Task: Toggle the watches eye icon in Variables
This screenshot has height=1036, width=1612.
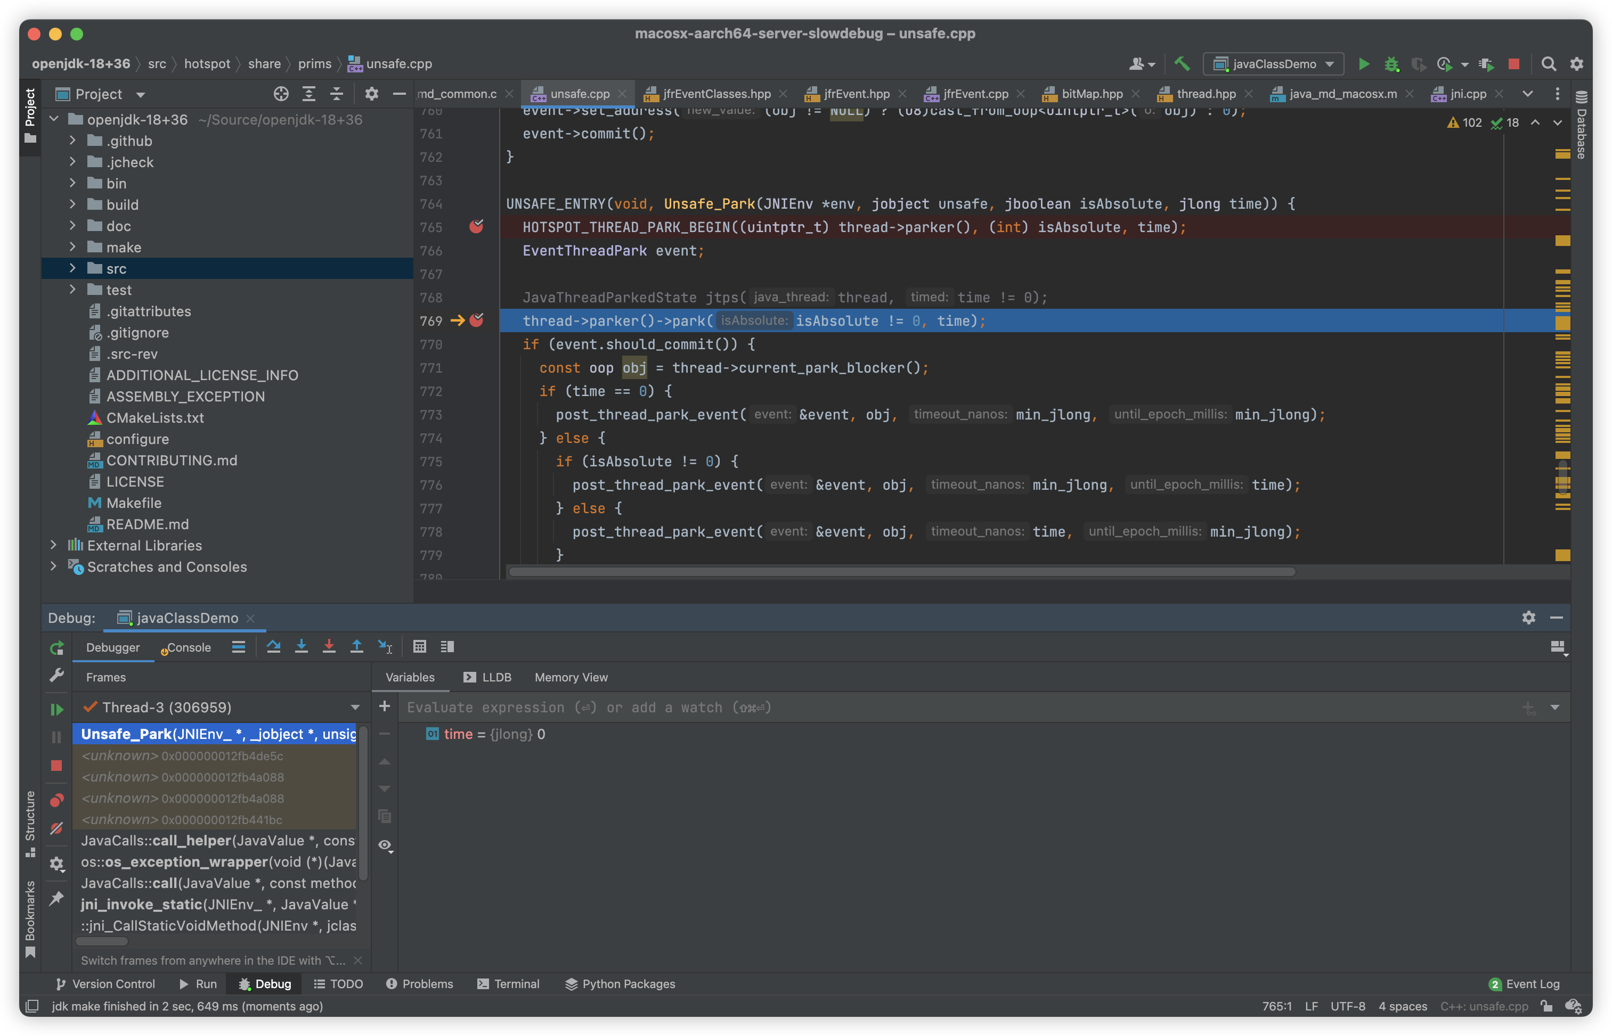Action: (385, 845)
